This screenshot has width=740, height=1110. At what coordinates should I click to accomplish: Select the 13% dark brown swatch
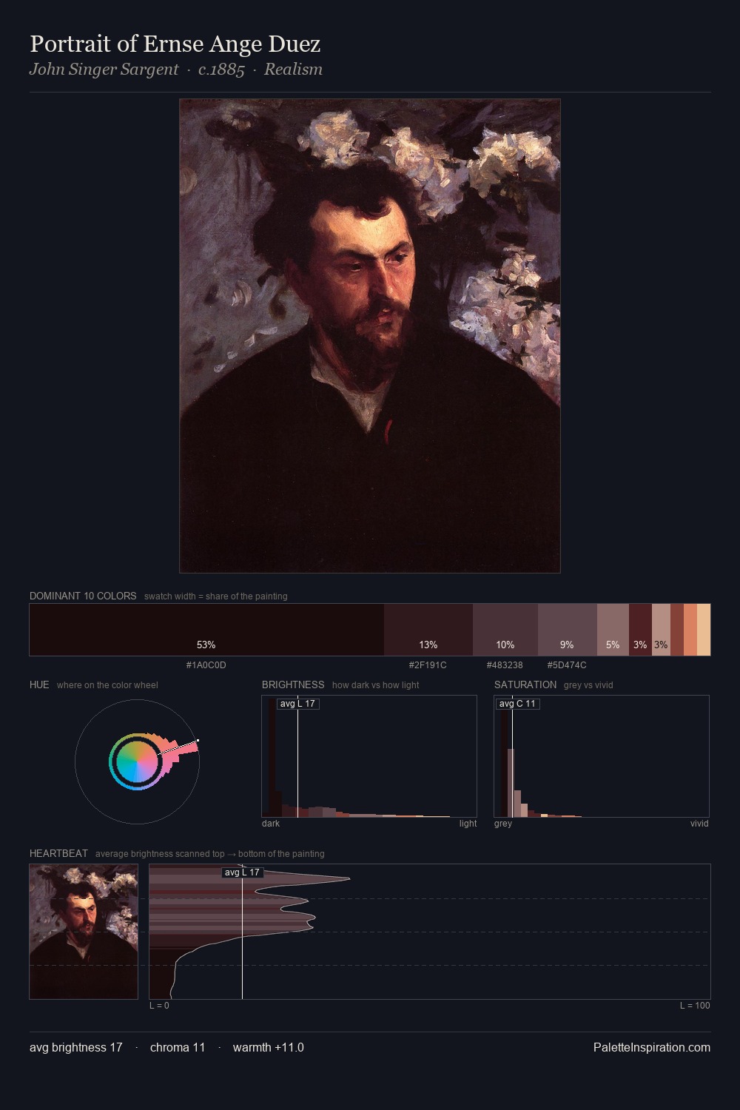click(x=428, y=630)
